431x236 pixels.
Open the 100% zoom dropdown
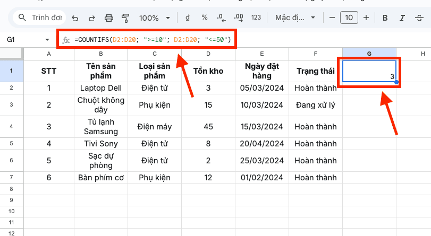(155, 18)
